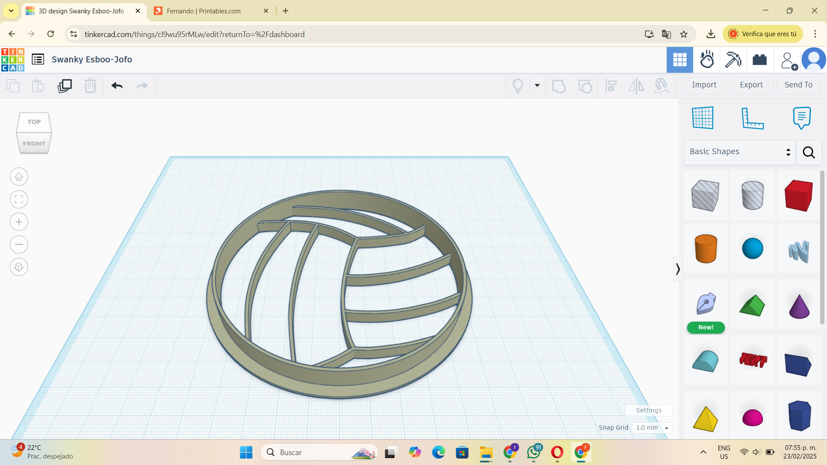Pick the blue Polygon shape

[x=799, y=415]
